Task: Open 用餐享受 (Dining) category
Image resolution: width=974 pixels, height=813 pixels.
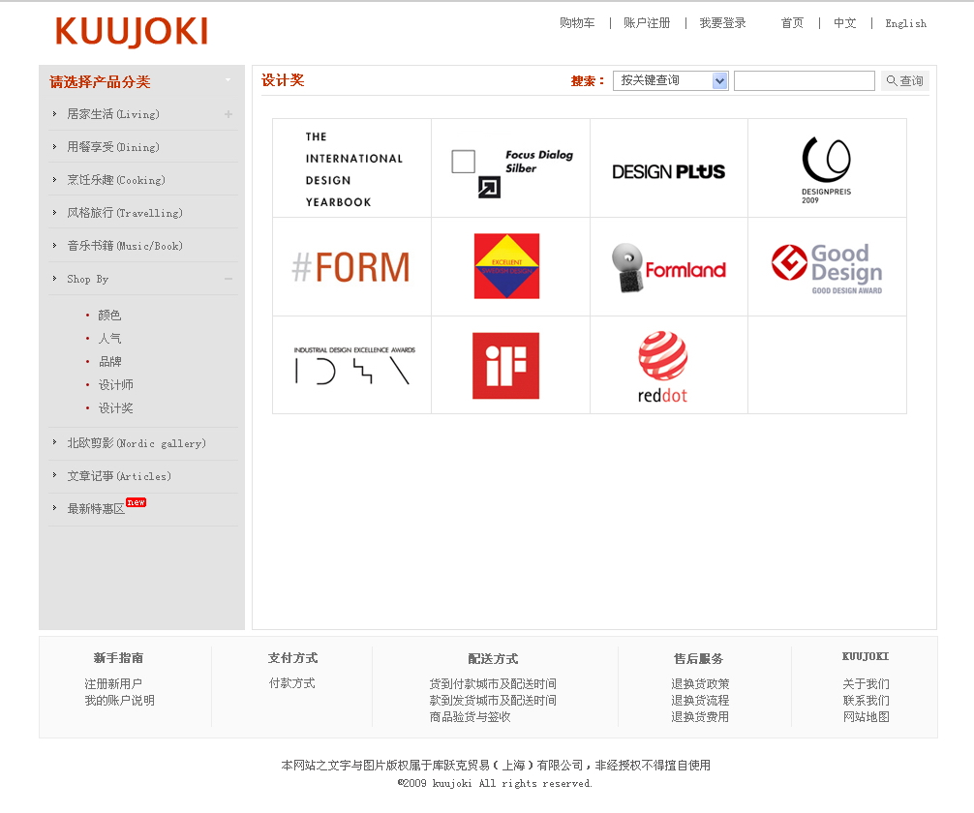Action: (113, 147)
